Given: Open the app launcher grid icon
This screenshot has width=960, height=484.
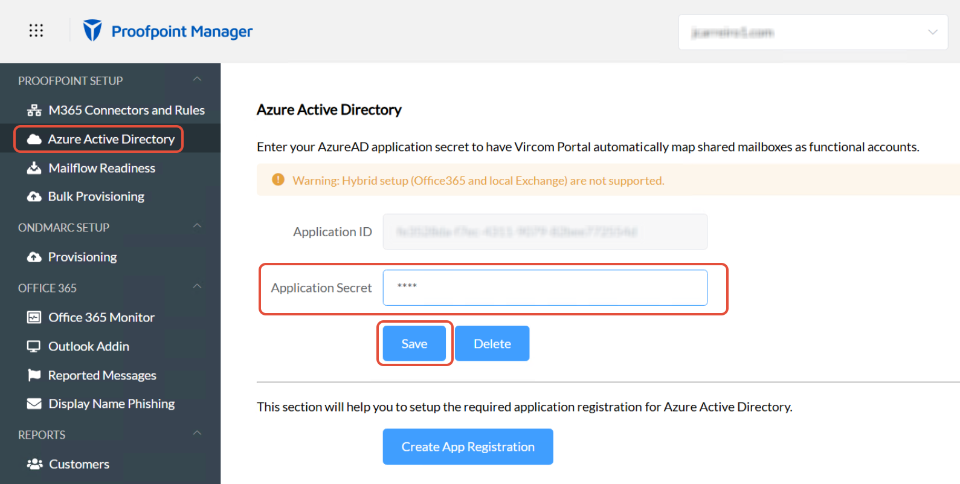Looking at the screenshot, I should coord(36,30).
